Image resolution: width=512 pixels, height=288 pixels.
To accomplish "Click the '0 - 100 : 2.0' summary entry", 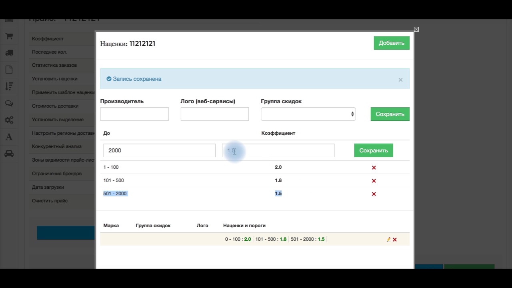I will click(238, 239).
